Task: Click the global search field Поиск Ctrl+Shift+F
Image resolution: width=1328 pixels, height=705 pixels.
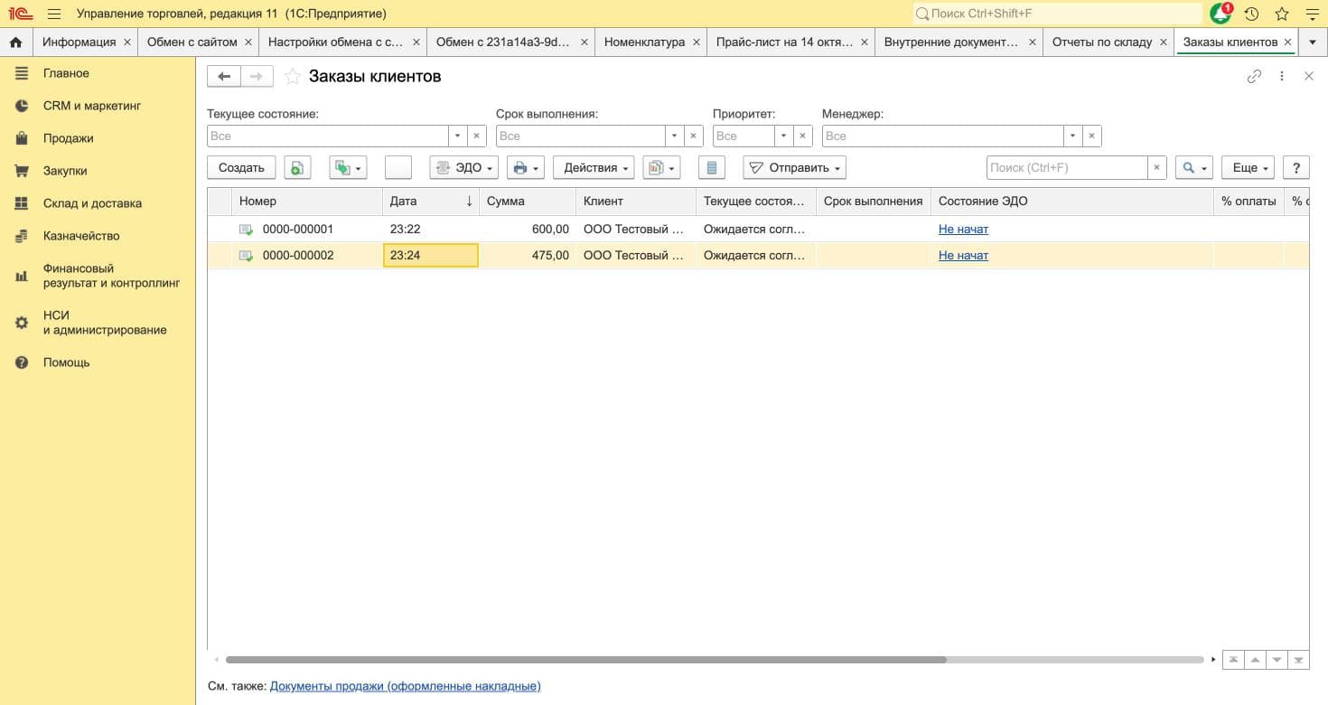Action: [x=1057, y=14]
